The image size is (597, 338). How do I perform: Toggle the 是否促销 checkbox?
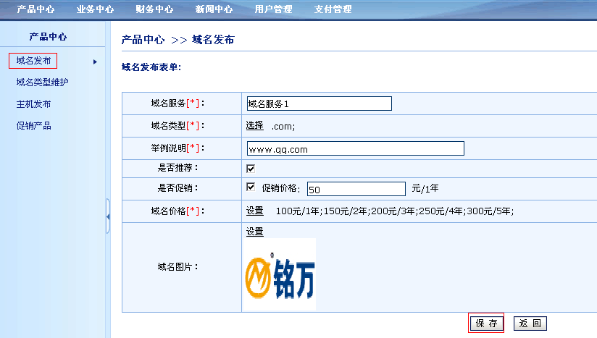(251, 187)
